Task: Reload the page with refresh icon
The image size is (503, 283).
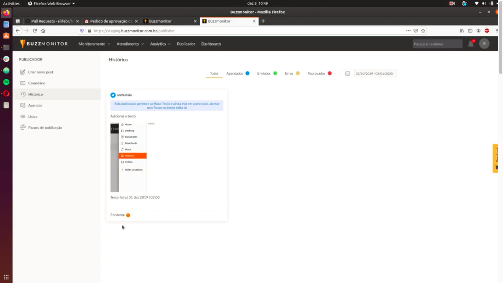Action: [35, 31]
